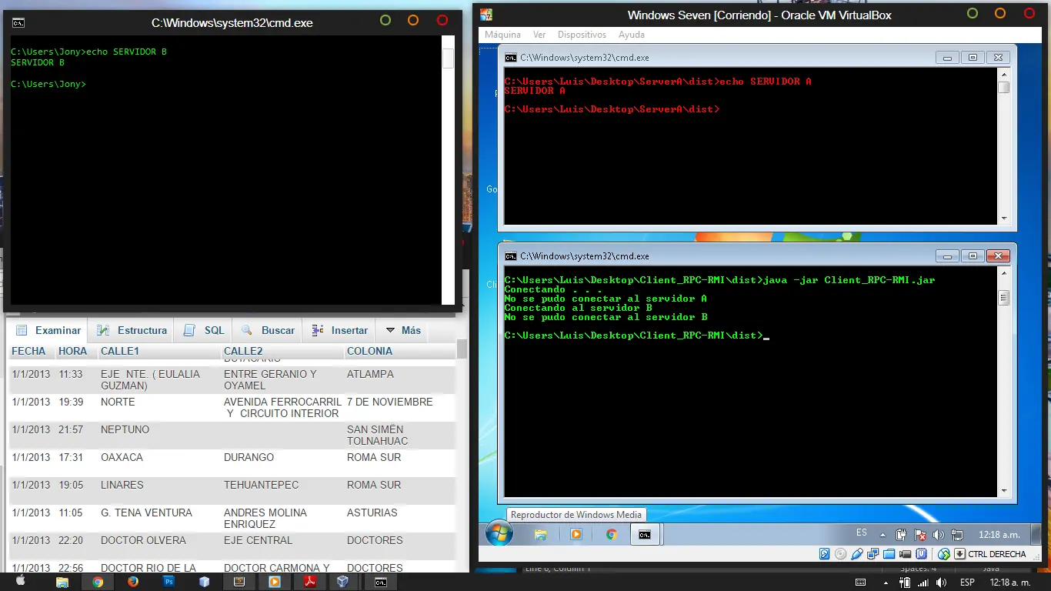The height and width of the screenshot is (591, 1051).
Task: Open the Ayuda menu in VirtualBox
Action: (x=632, y=35)
